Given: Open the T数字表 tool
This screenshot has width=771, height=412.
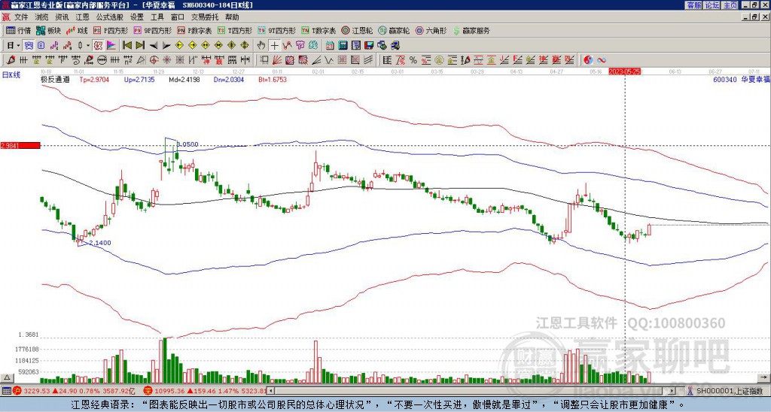Looking at the screenshot, I should (318, 30).
